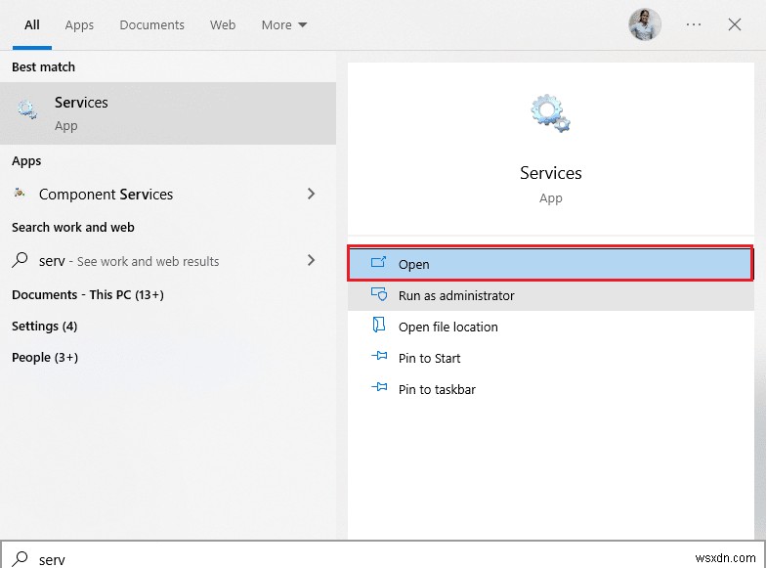This screenshot has height=568, width=767.
Task: Switch to the Apps tab
Action: pos(79,24)
